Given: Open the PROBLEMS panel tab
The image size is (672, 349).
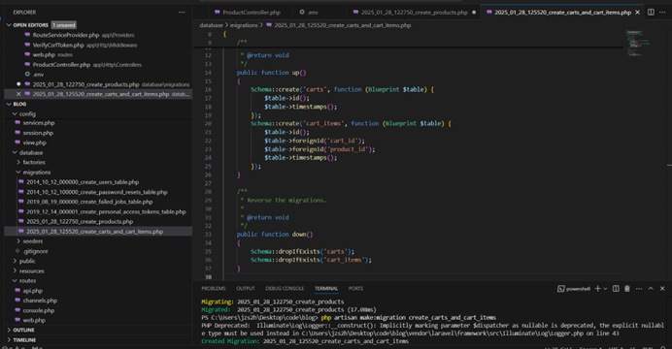Looking at the screenshot, I should pos(214,289).
